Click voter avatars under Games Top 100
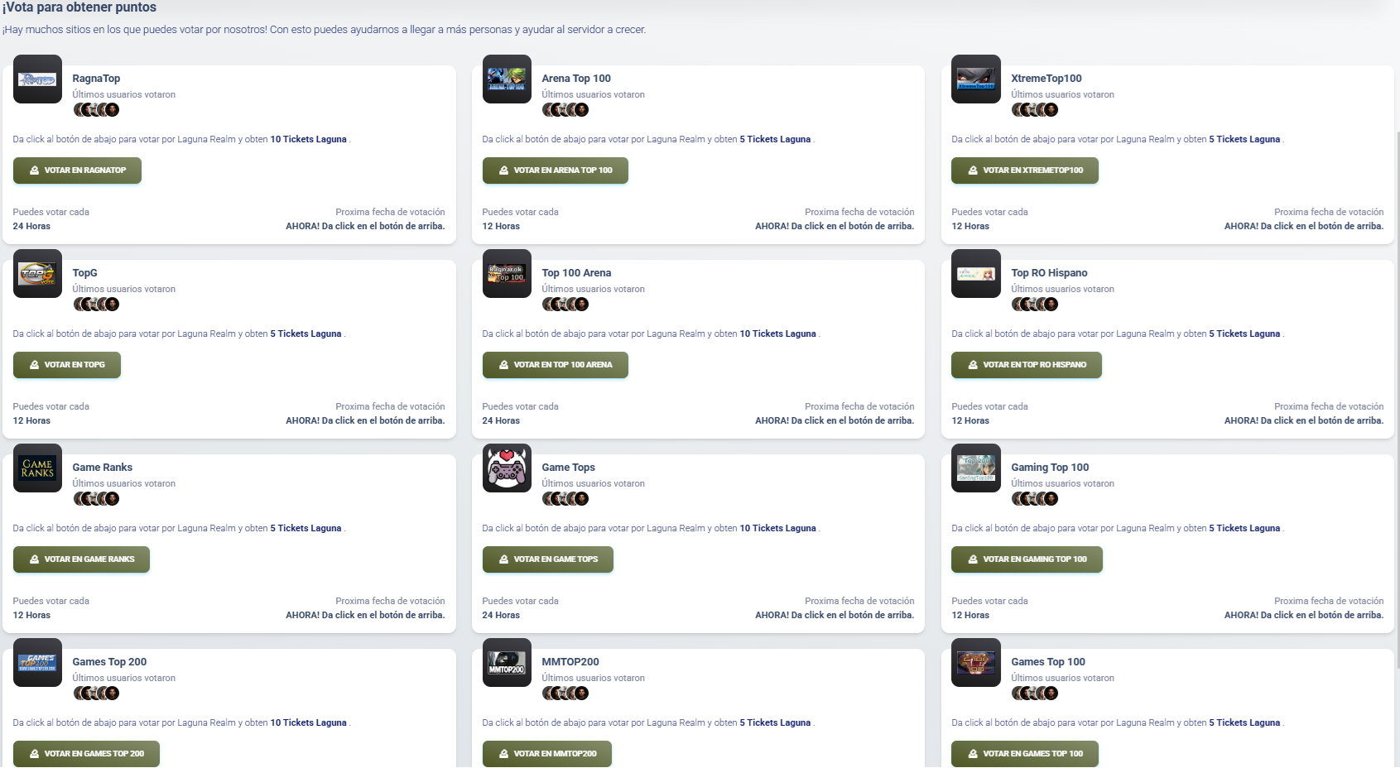 [1035, 694]
